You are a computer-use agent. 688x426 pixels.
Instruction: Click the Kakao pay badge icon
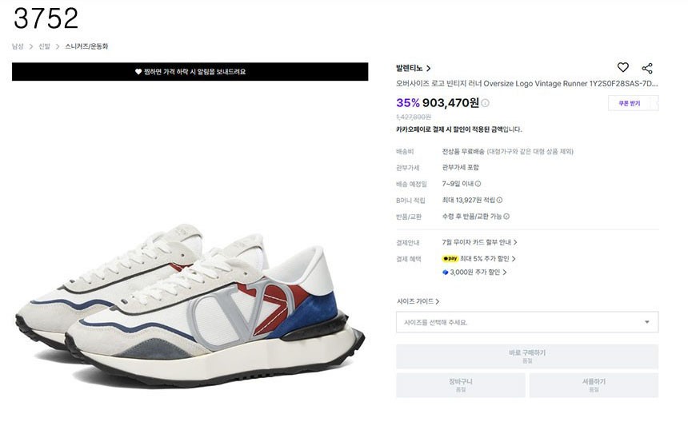[x=450, y=259]
